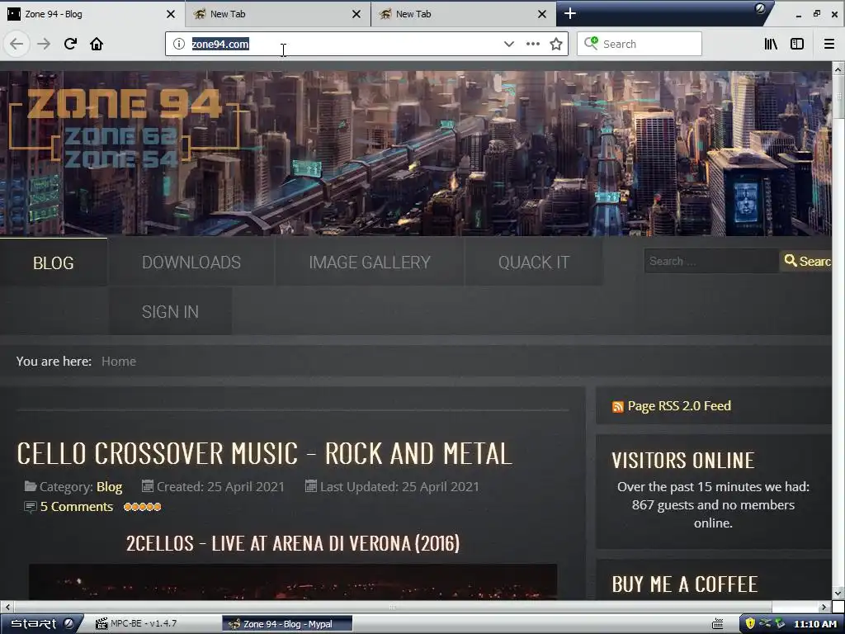Close the third New Tab

[542, 14]
